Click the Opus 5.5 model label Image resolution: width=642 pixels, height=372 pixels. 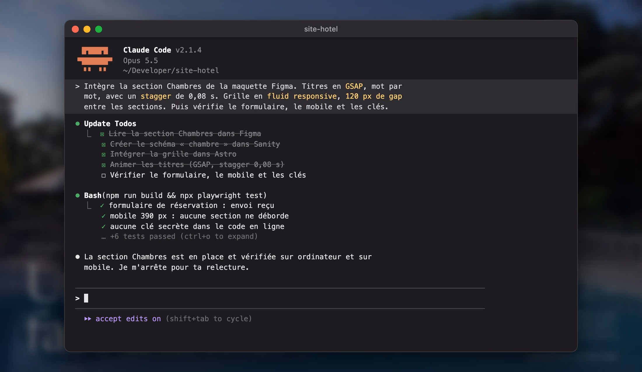140,60
